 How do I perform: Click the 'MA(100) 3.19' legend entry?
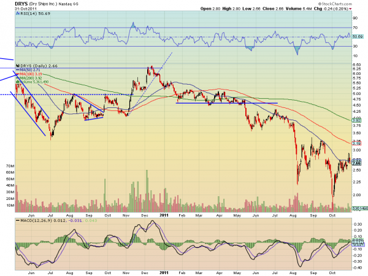[31, 74]
